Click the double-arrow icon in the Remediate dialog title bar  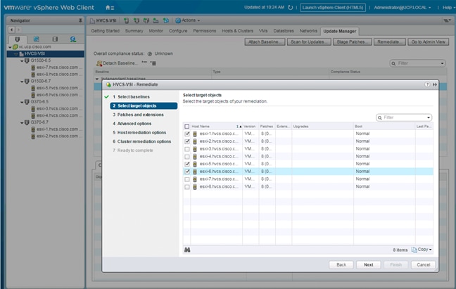click(435, 84)
